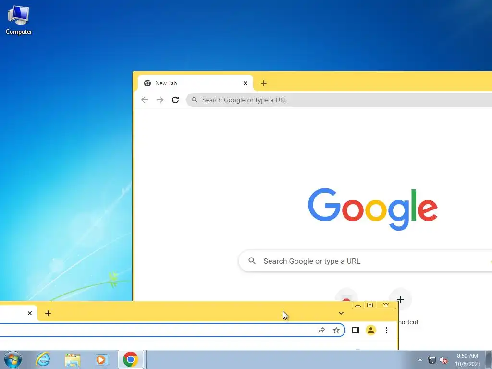
Task: Expand the tab search chevron in the front window
Action: tap(341, 313)
